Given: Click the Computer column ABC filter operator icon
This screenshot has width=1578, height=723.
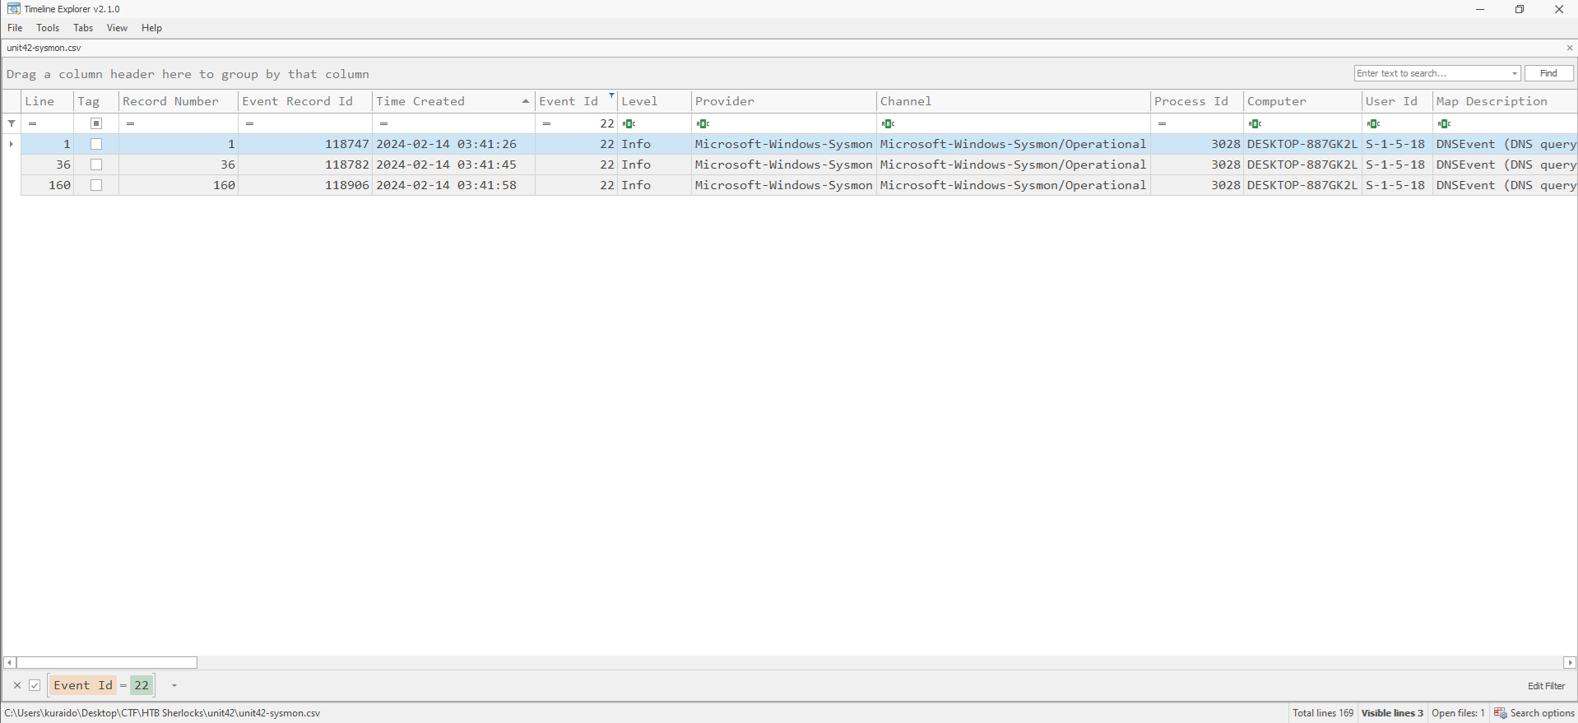Looking at the screenshot, I should click(1255, 123).
